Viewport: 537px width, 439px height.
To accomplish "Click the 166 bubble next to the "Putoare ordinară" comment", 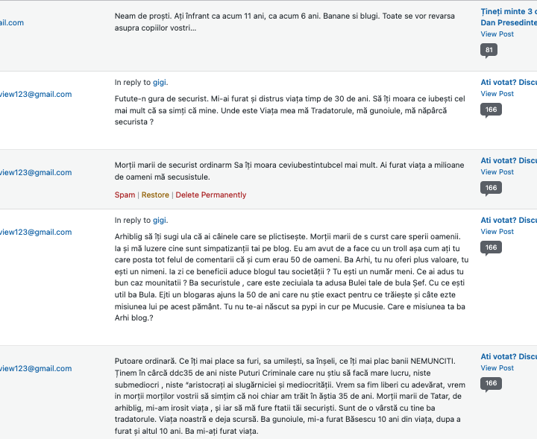I will [x=489, y=384].
